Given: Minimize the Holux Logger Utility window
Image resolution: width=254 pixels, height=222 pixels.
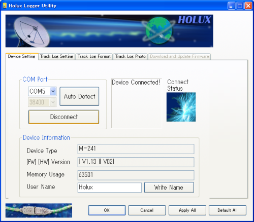Looking at the screenshot, I should coord(231,6).
